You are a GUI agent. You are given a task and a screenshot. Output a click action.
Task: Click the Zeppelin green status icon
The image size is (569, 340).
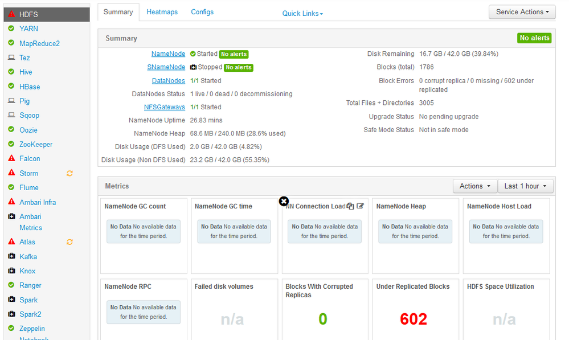[11, 328]
